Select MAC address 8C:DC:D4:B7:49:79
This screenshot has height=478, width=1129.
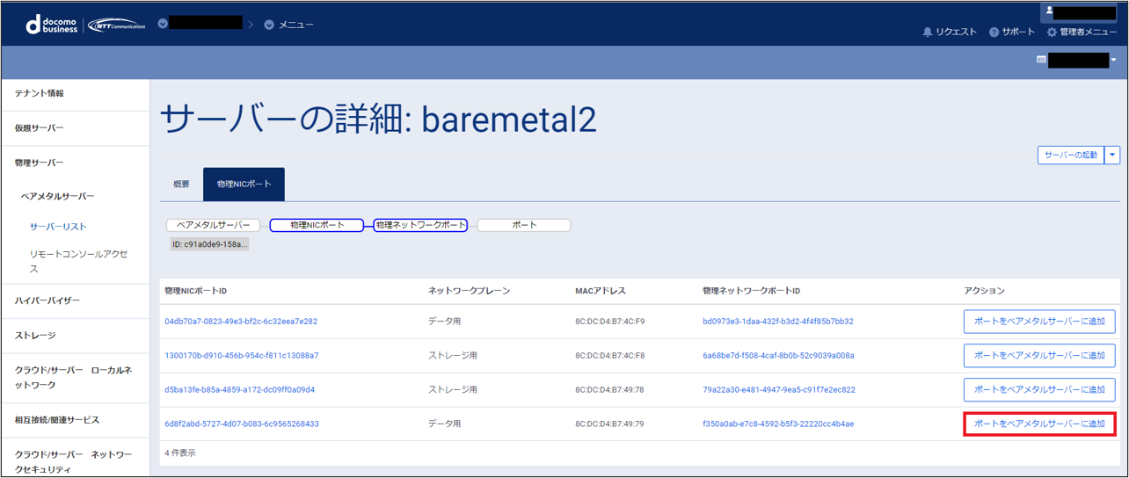pos(609,424)
